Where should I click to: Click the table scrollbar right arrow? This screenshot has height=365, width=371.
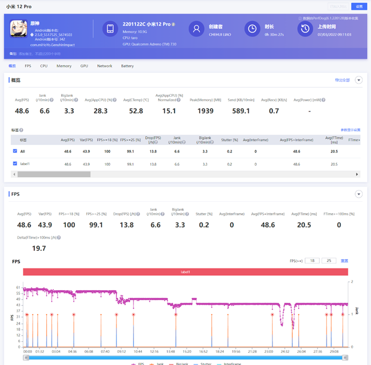tap(357, 174)
